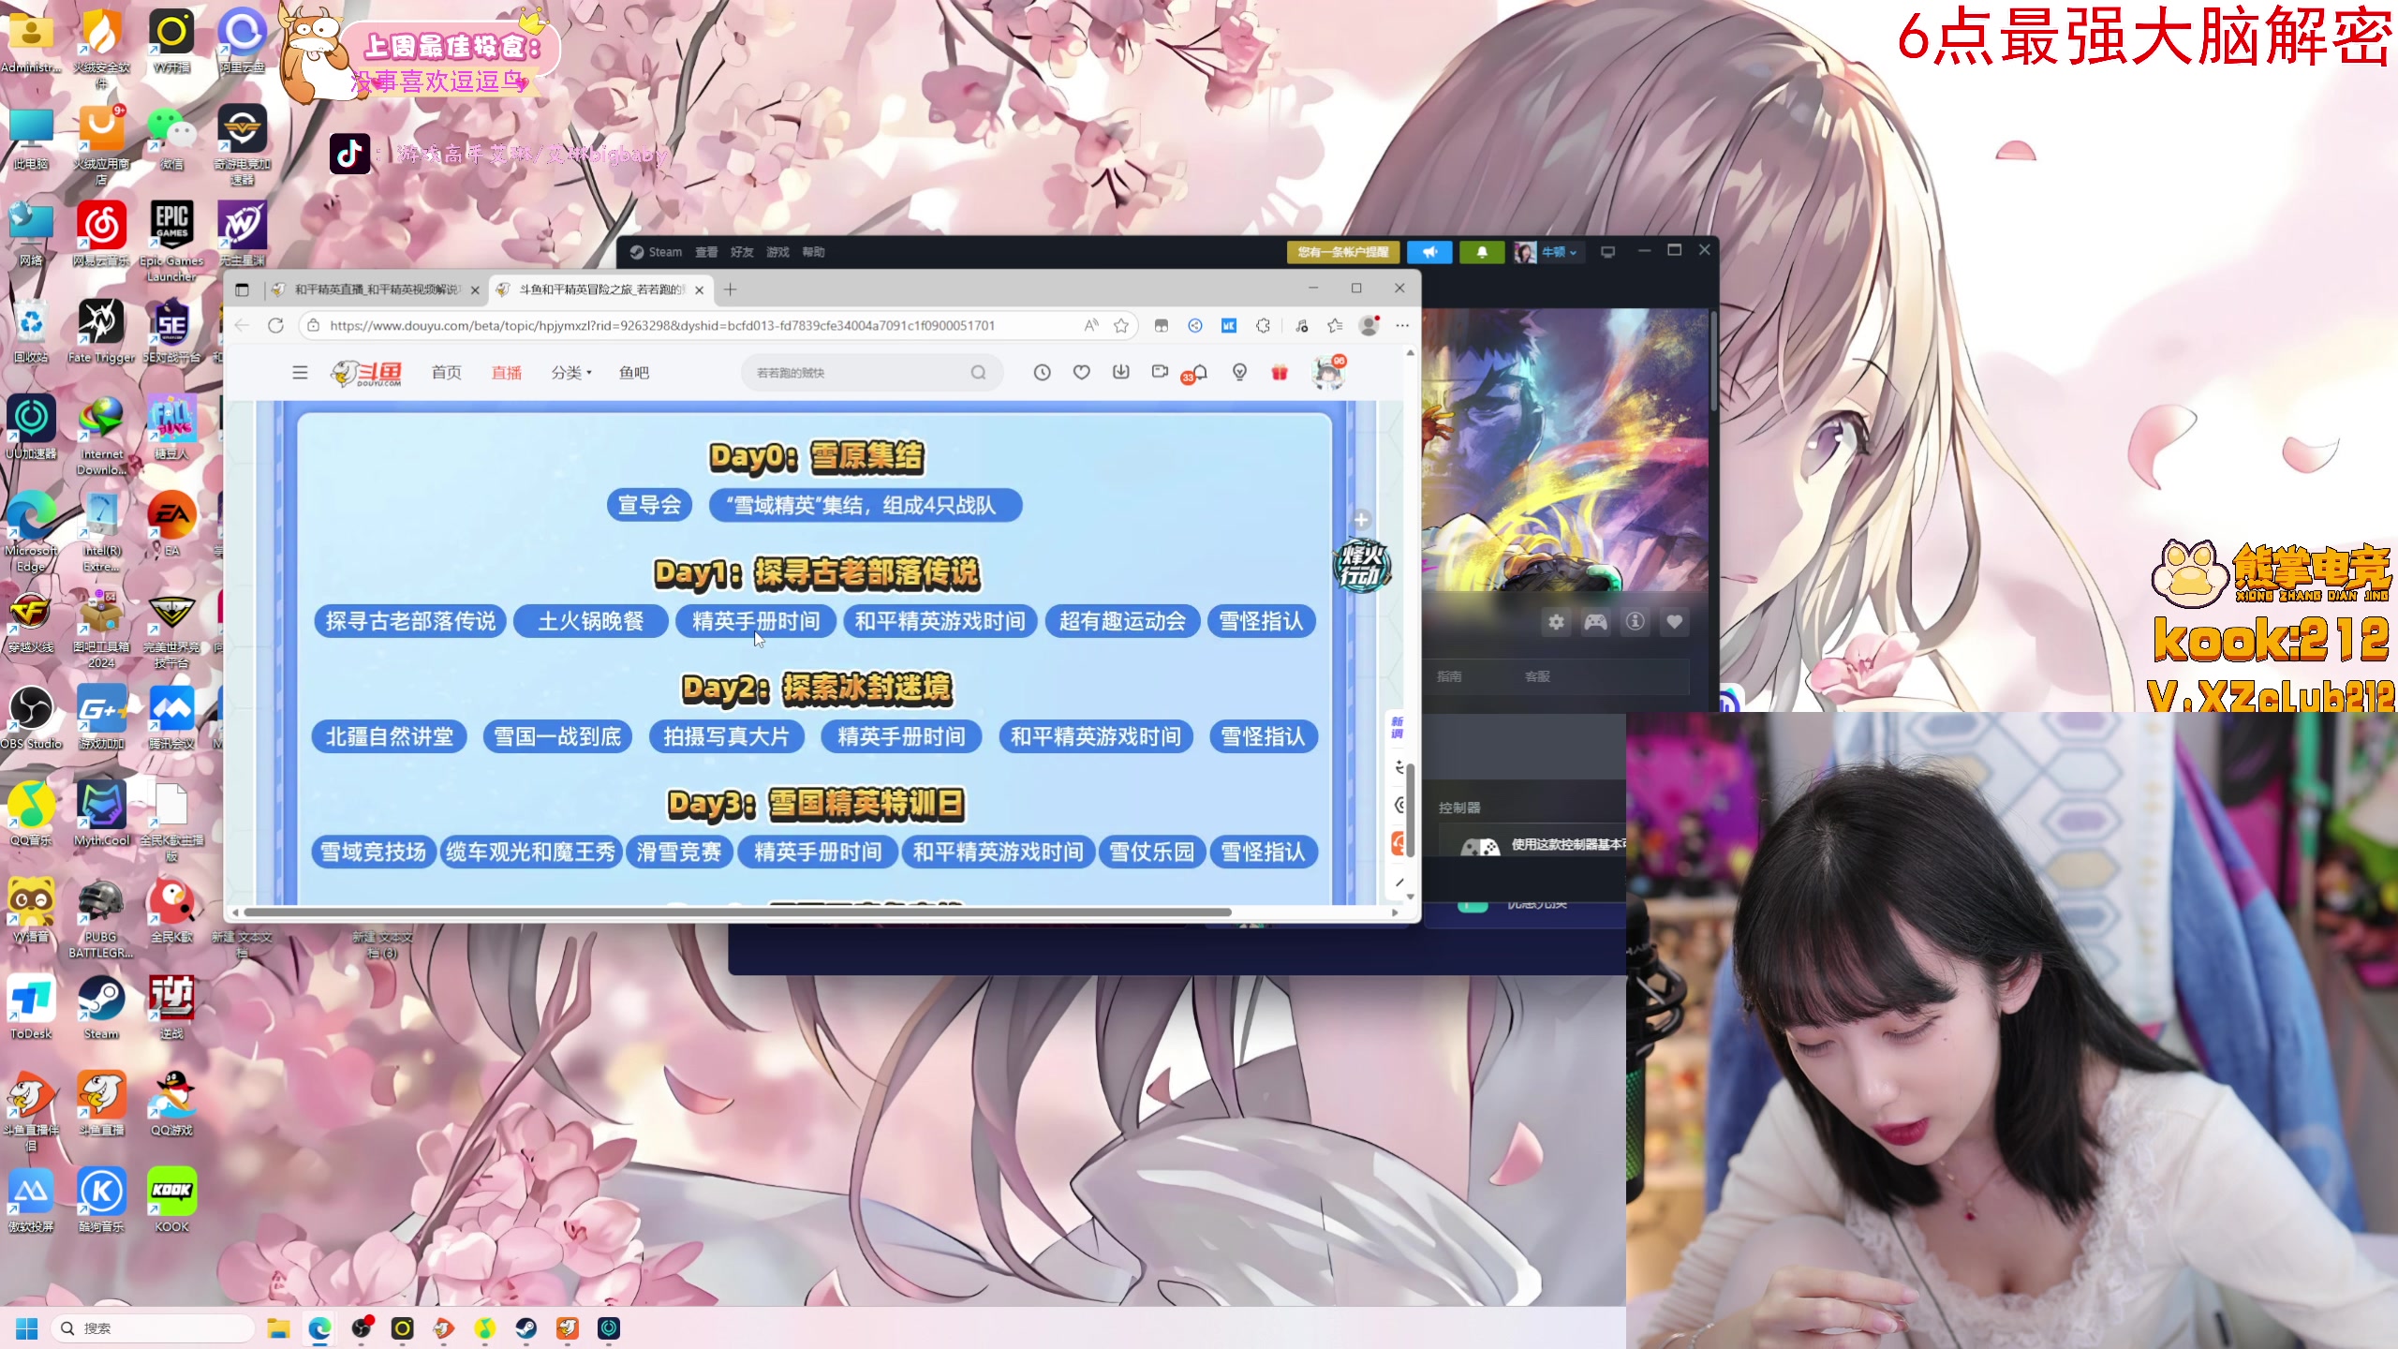Viewport: 2398px width, 1349px height.
Task: Open the Douyu download icon
Action: click(x=1120, y=372)
